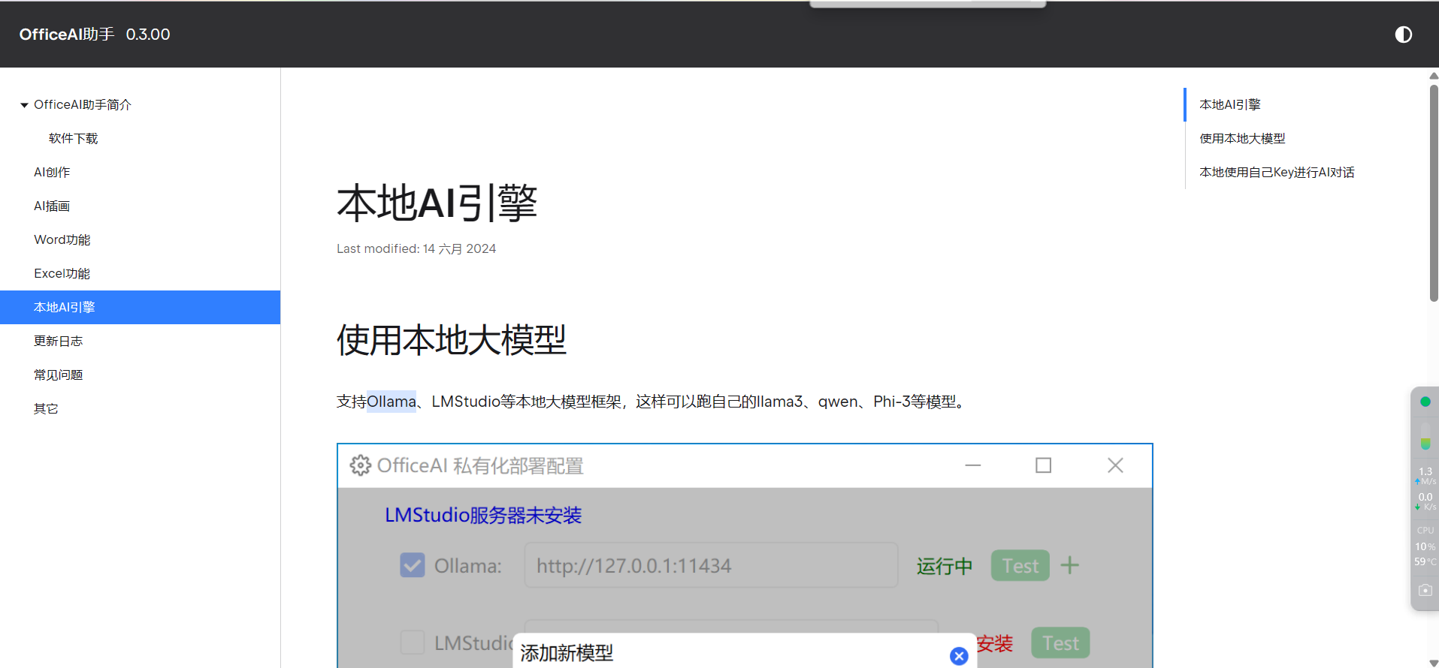Collapse the OfficeAI助手简介 tree arrow
The image size is (1439, 668).
24,105
